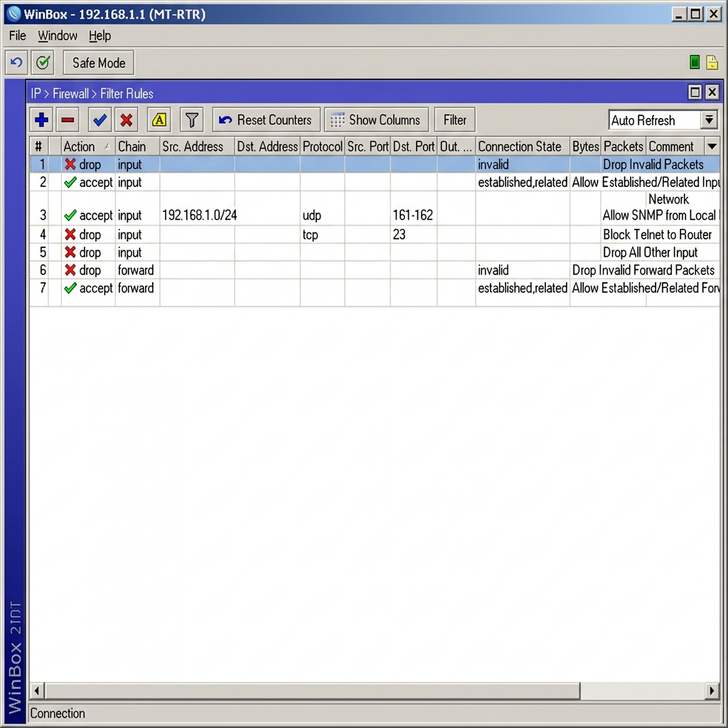Remove selected rule with red minus icon

click(68, 119)
